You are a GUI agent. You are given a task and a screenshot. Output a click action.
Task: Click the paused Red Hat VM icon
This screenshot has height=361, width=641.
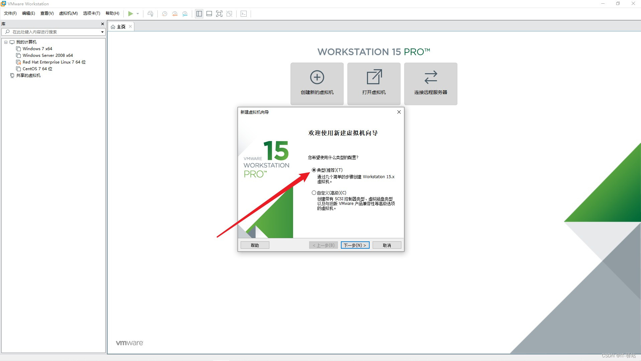[x=18, y=62]
